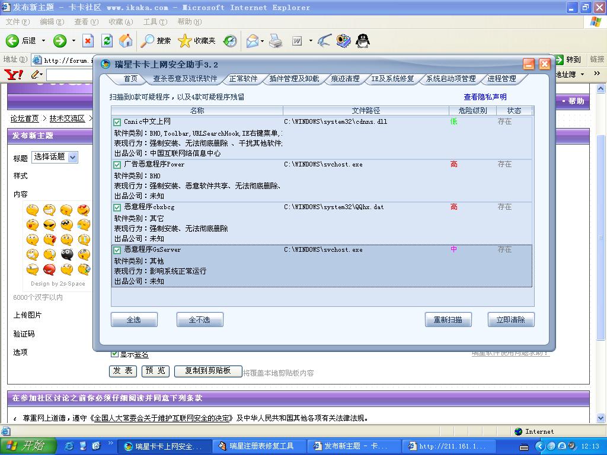Uncheck the 恶意程序GsServer checkbox
The width and height of the screenshot is (607, 455).
point(117,250)
